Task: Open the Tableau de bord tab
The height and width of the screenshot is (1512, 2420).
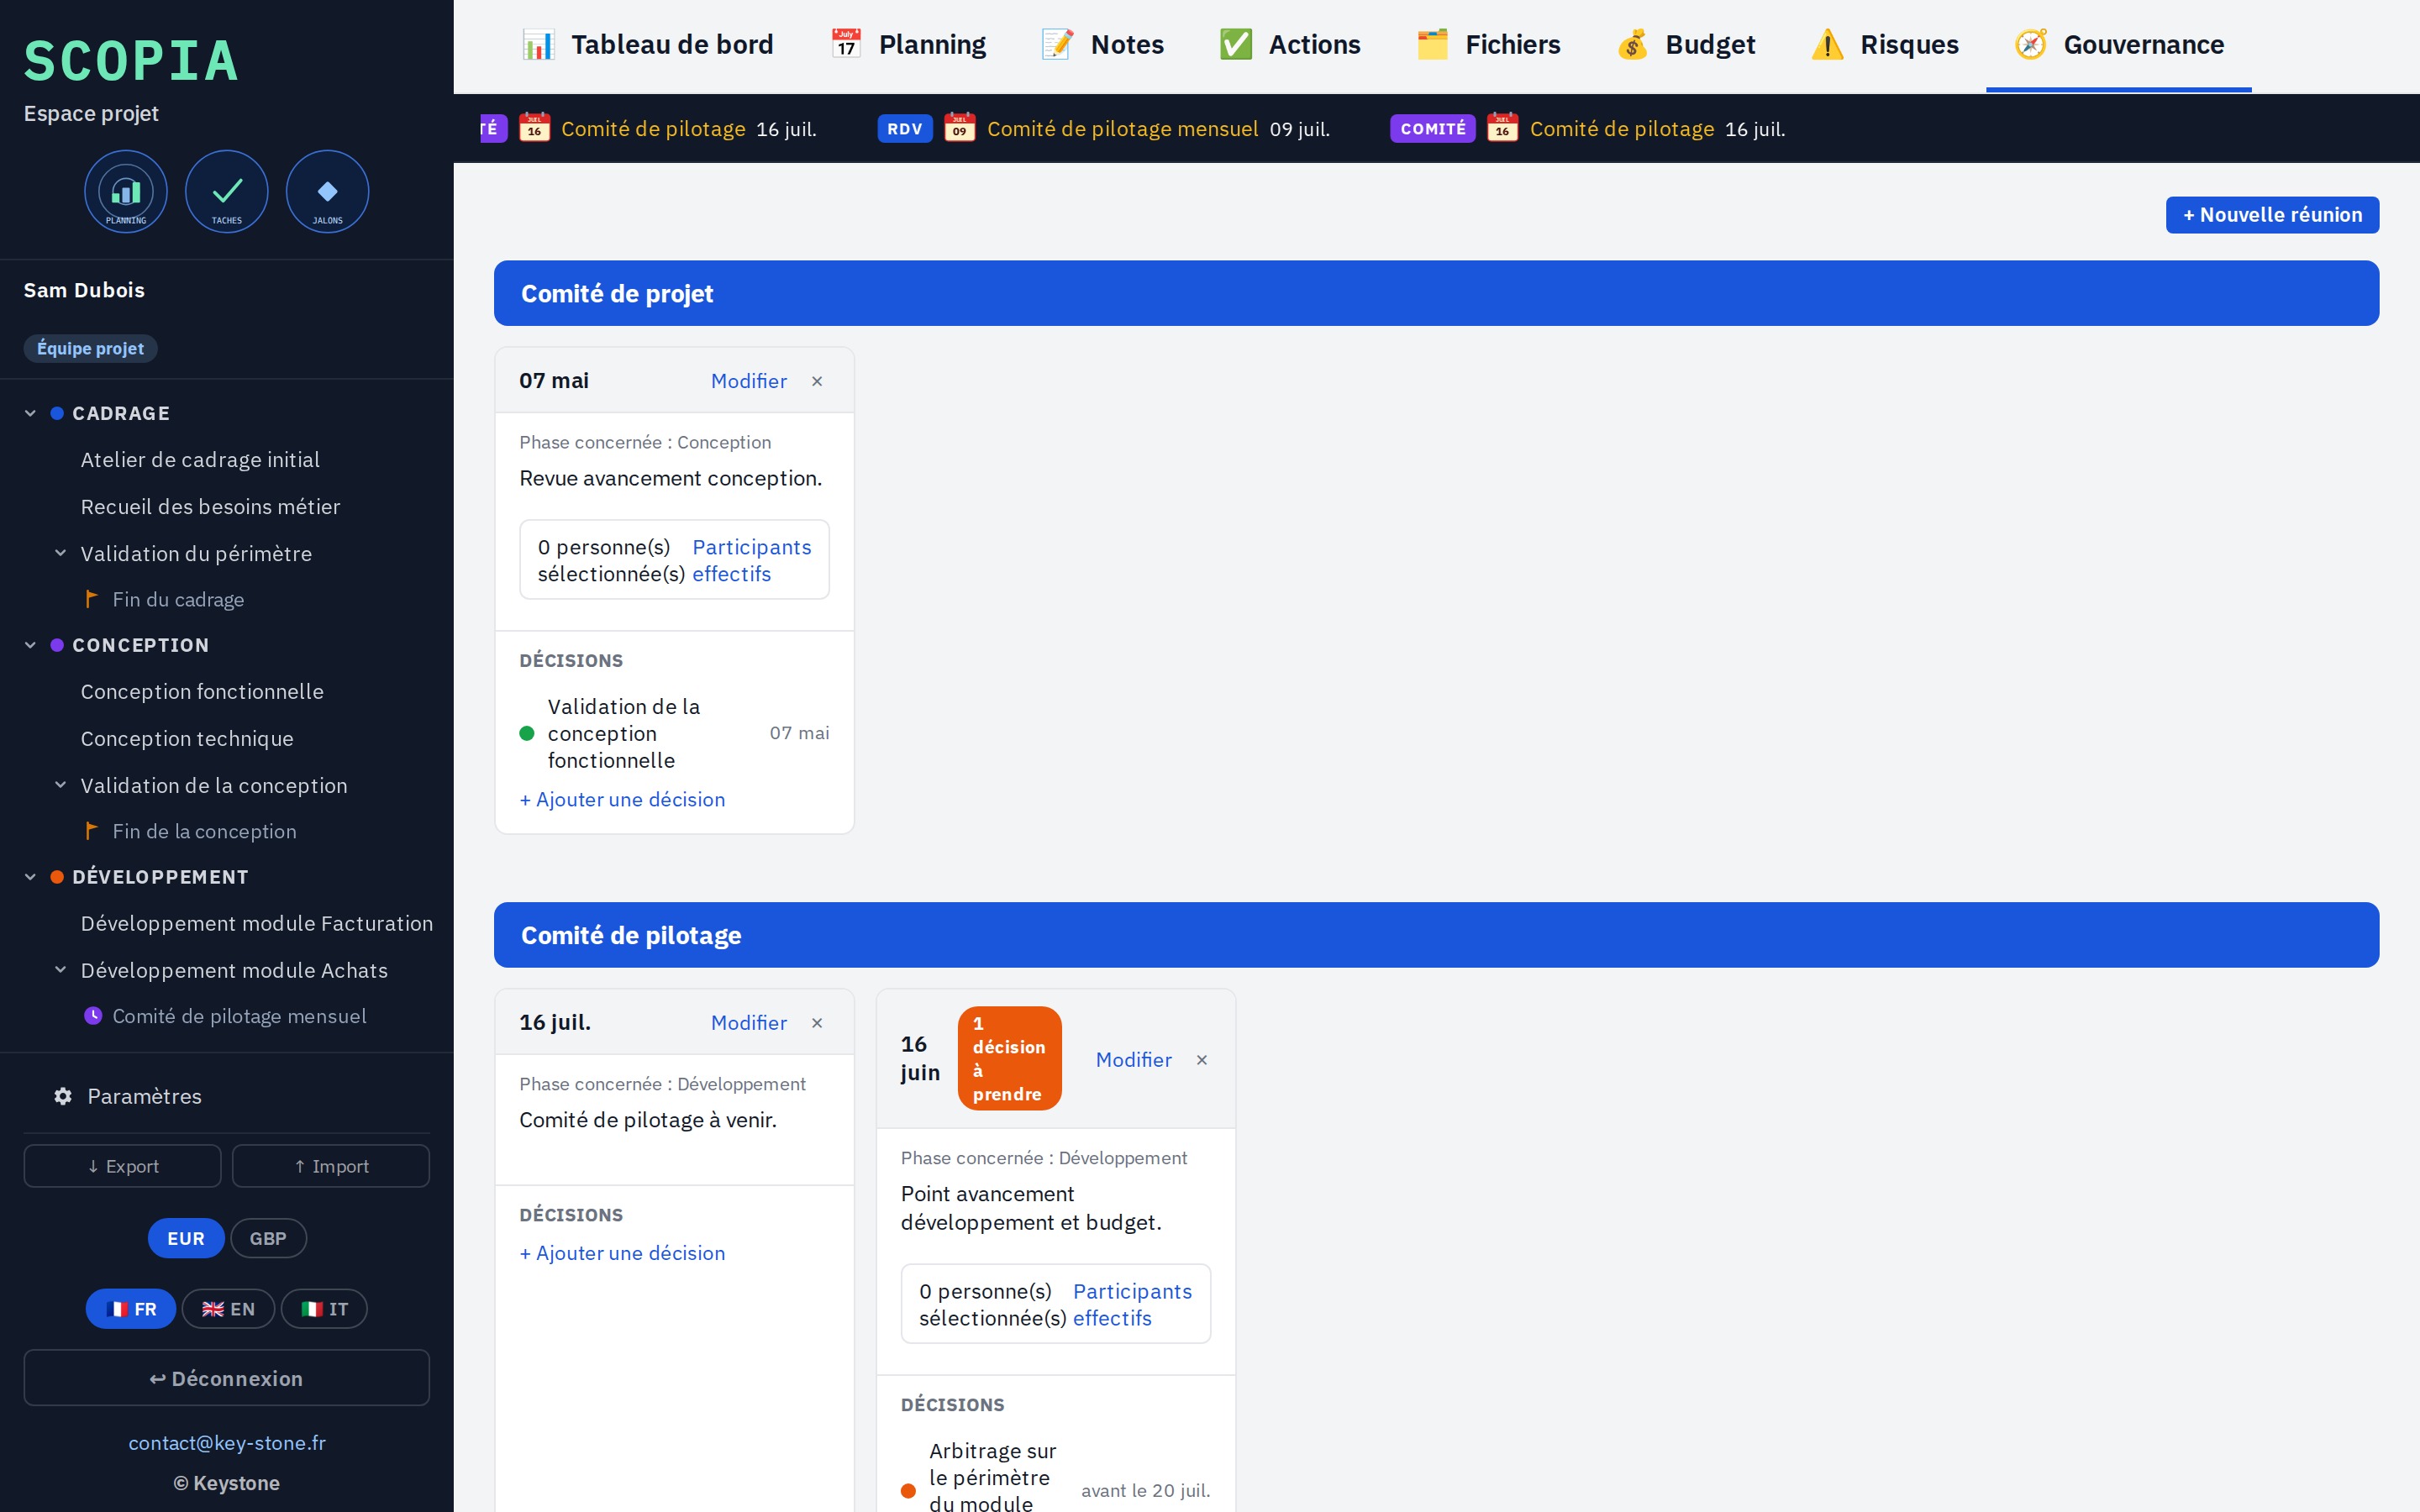Action: (648, 45)
